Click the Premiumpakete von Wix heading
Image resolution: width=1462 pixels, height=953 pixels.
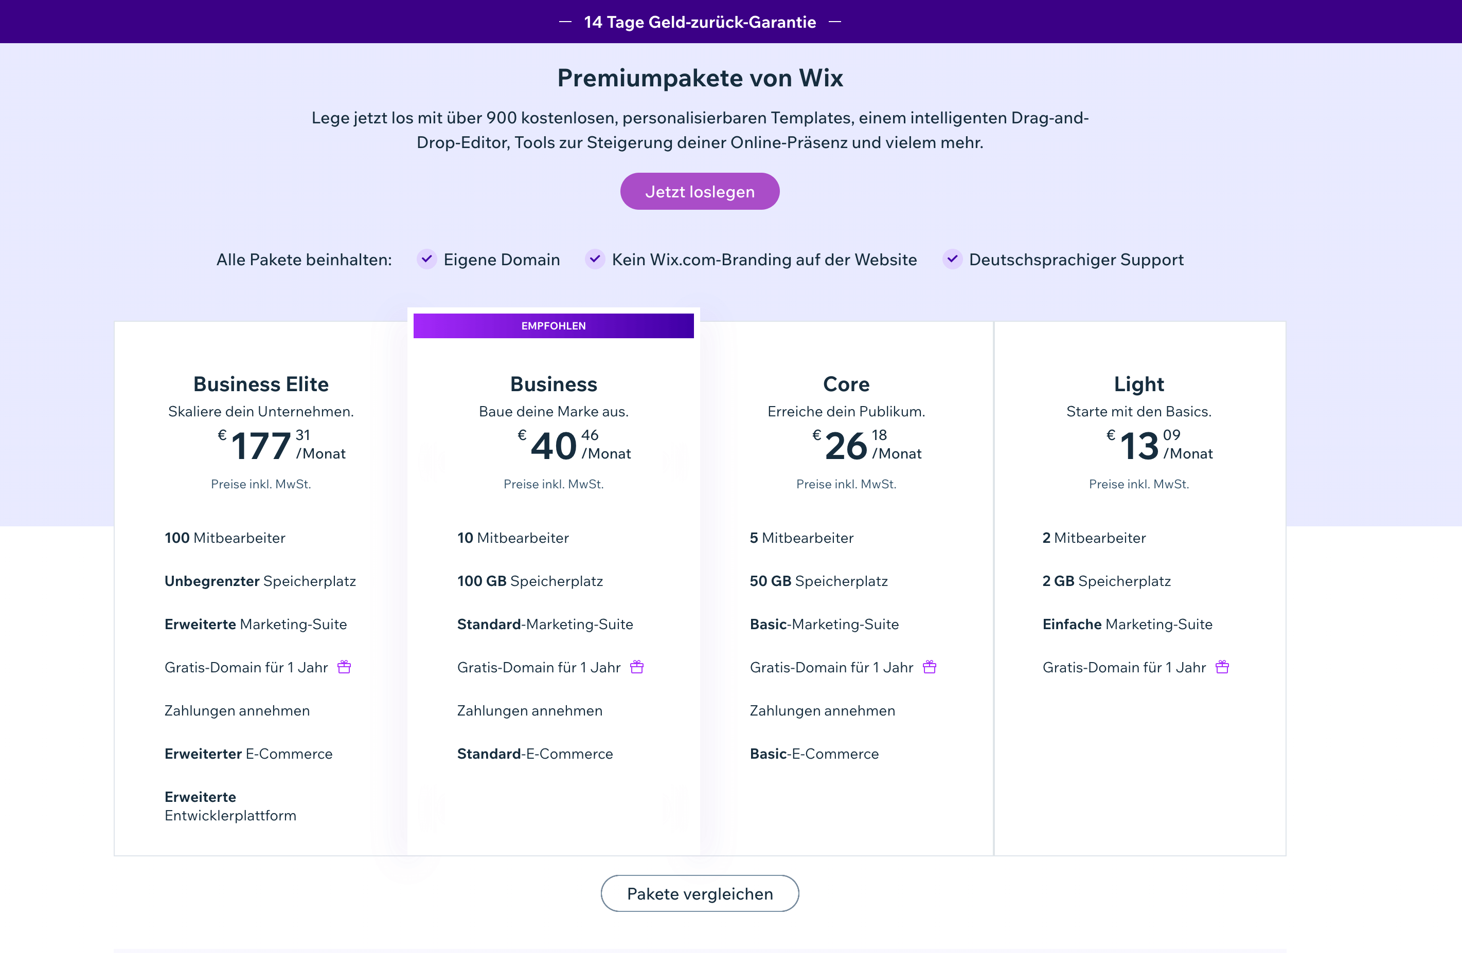(x=700, y=77)
